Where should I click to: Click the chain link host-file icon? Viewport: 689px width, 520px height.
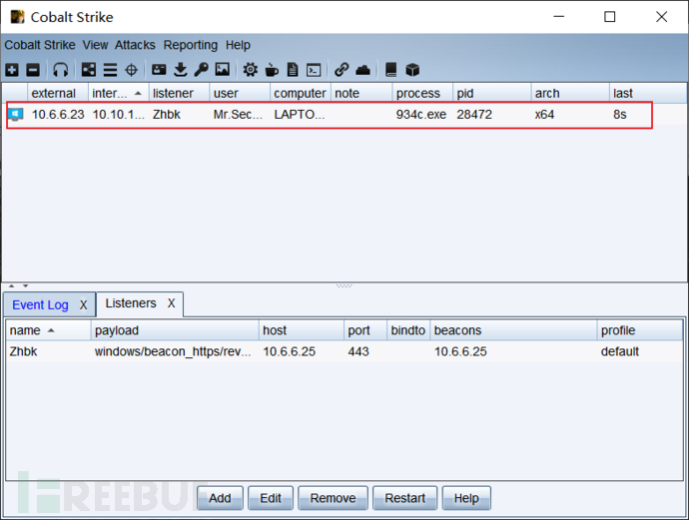click(342, 70)
